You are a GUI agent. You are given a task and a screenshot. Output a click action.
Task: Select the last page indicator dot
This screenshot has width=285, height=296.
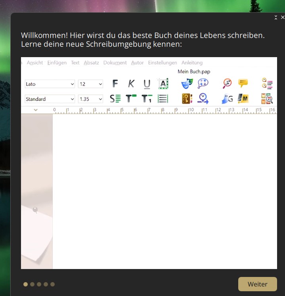click(x=52, y=284)
